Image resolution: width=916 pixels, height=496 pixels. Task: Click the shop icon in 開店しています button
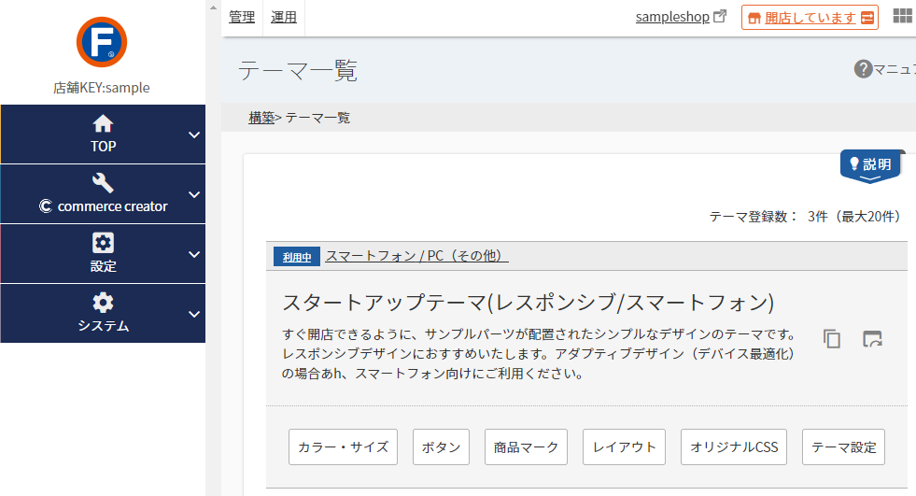[x=754, y=18]
